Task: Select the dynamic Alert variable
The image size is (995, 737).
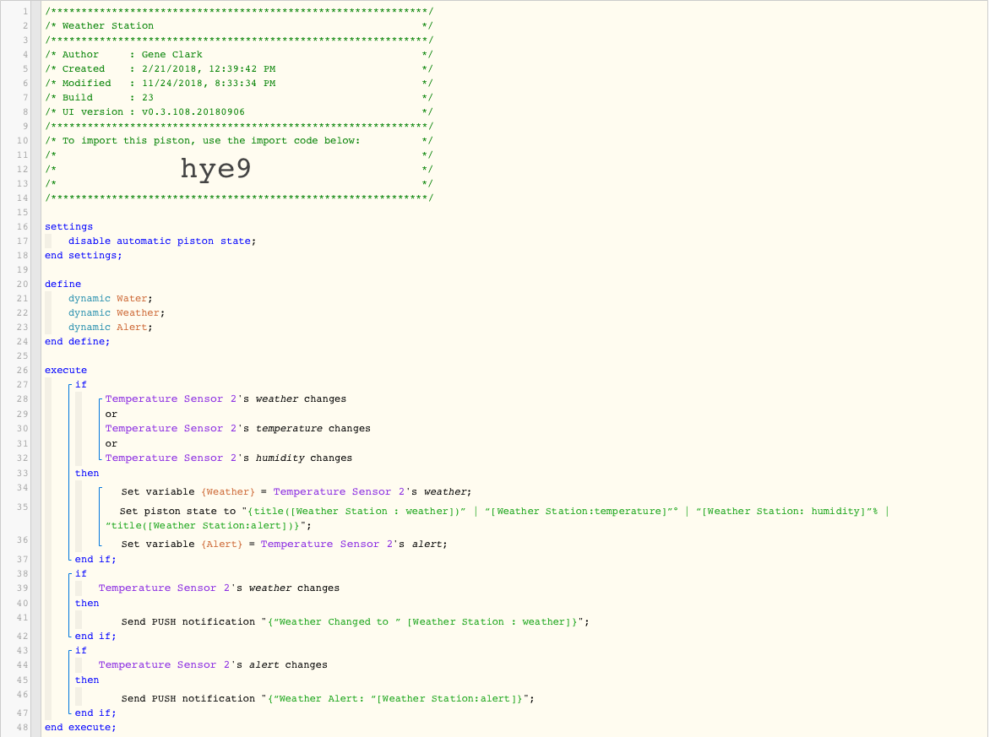Action: 111,328
